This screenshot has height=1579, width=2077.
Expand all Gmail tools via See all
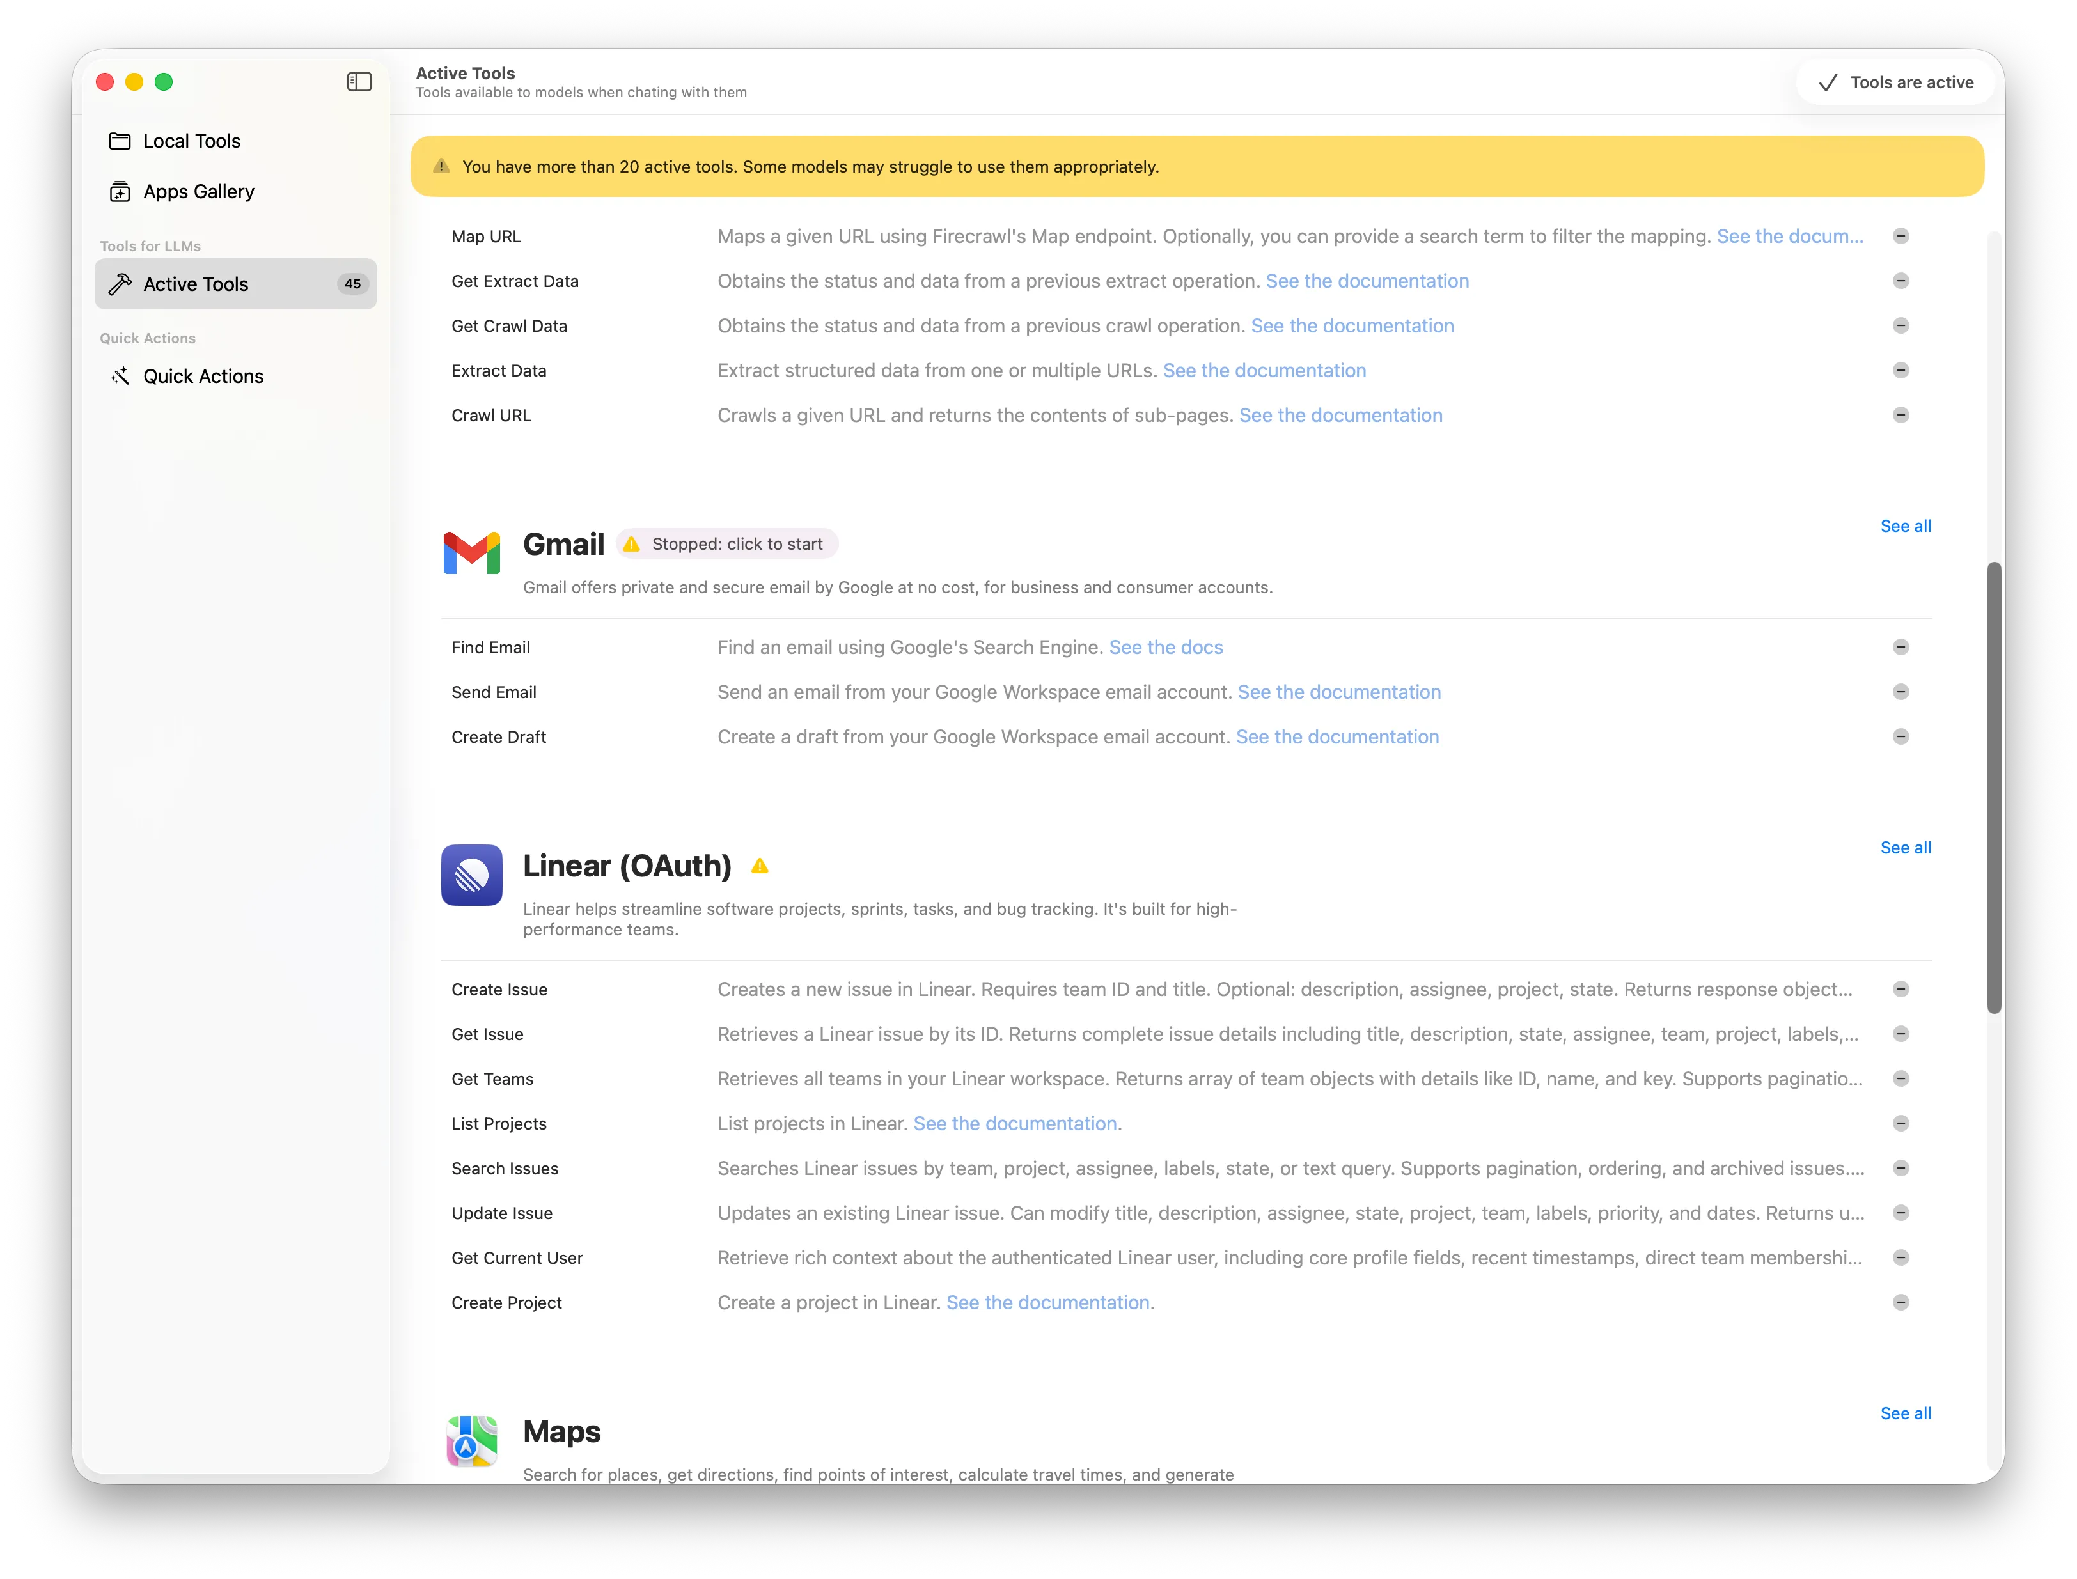tap(1905, 525)
